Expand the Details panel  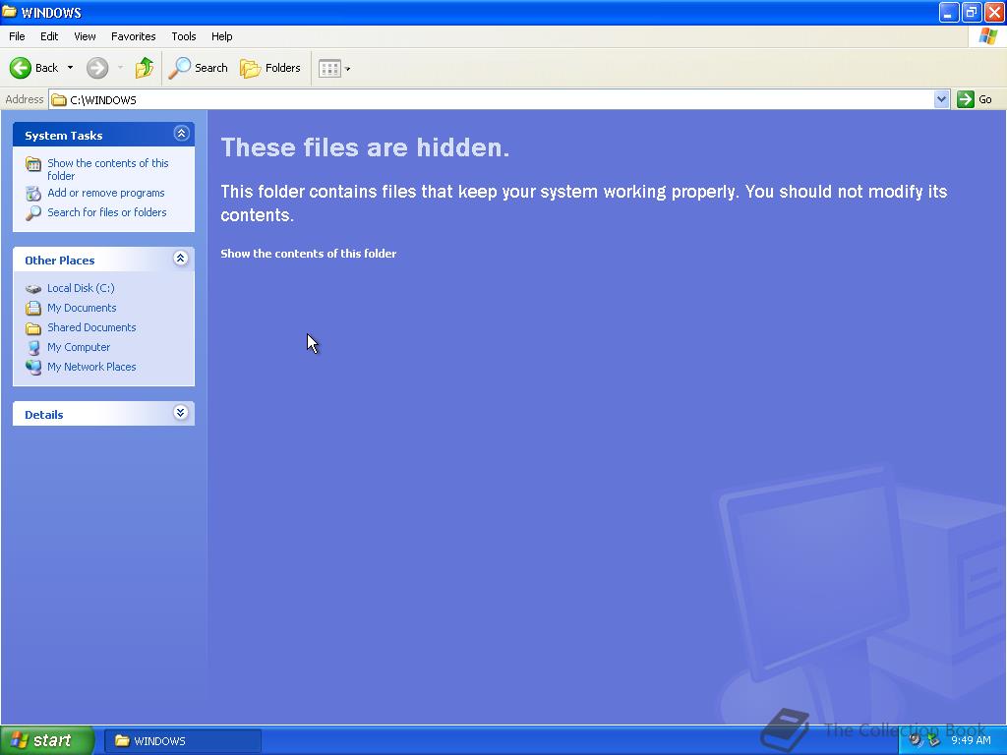(x=181, y=414)
